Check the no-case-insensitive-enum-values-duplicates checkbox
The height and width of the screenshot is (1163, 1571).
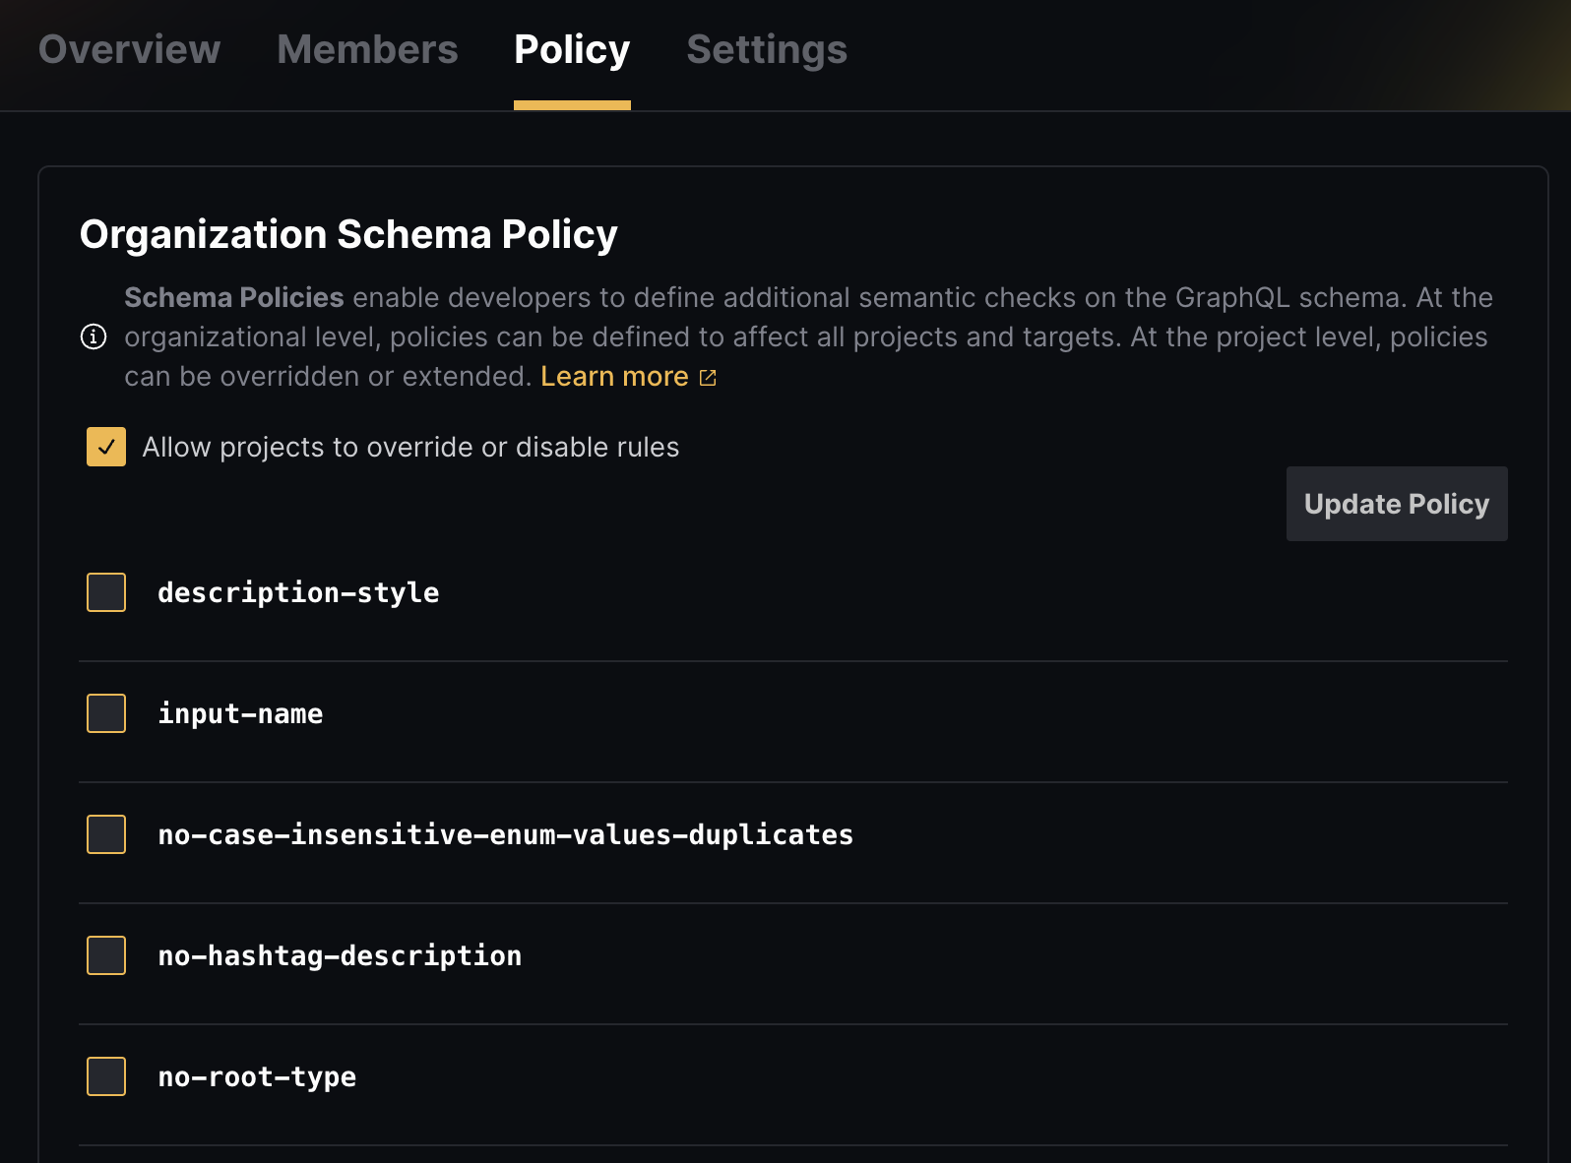106,834
